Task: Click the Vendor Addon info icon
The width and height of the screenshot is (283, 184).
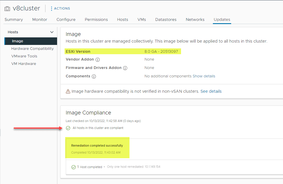Action: point(98,60)
